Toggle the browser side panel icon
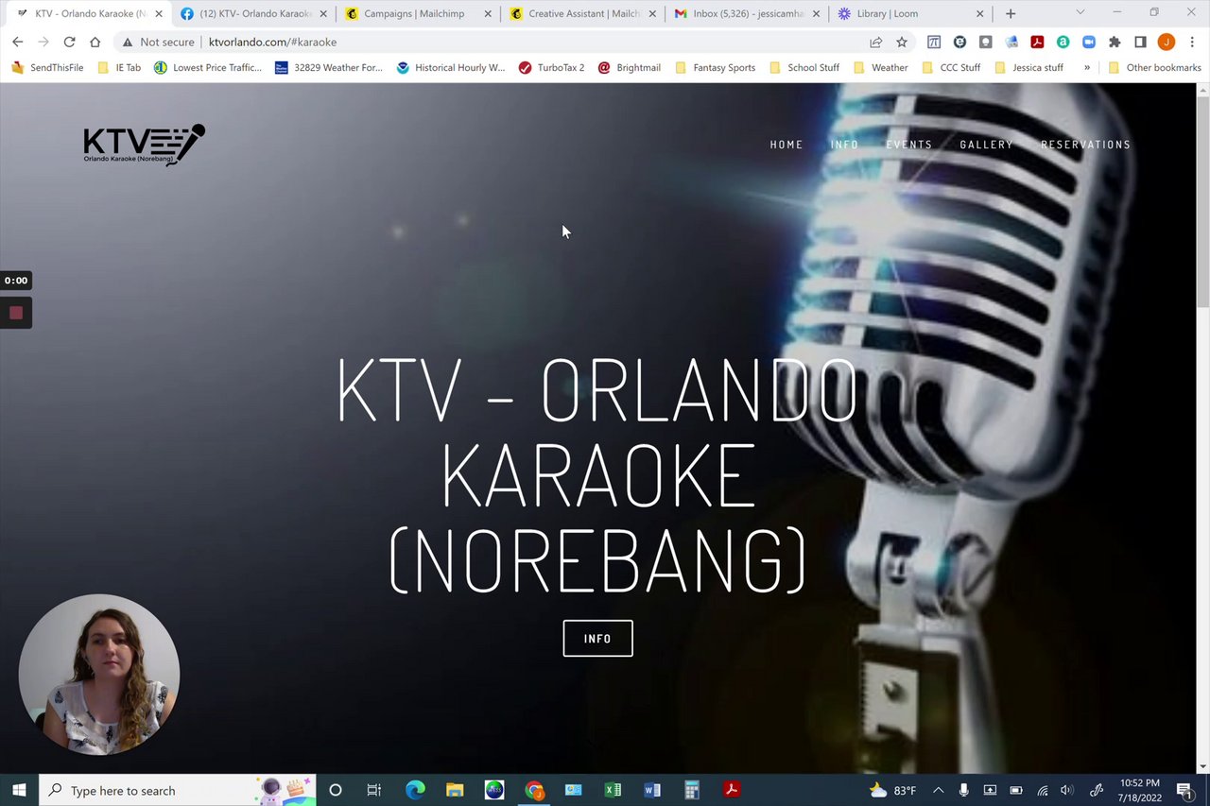The image size is (1210, 806). point(1140,42)
